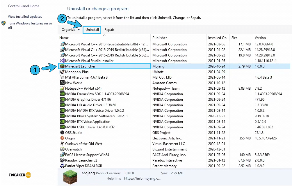
Task: Sort by the Installed On column header
Action: pyautogui.click(x=217, y=38)
